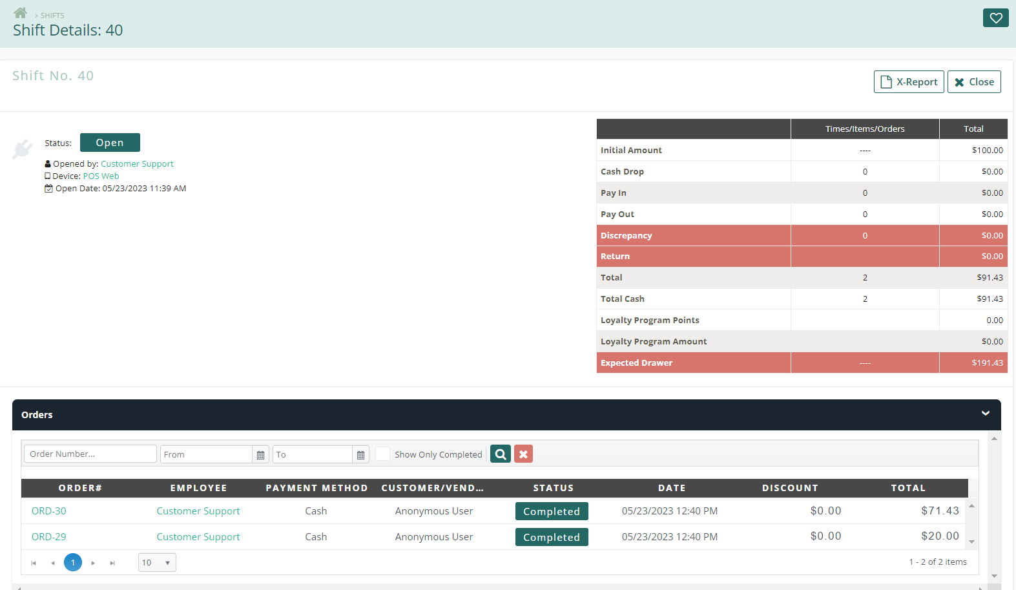Click the From date input

tap(206, 454)
